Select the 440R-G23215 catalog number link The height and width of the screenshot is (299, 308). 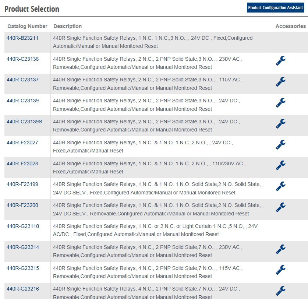pyautogui.click(x=23, y=268)
